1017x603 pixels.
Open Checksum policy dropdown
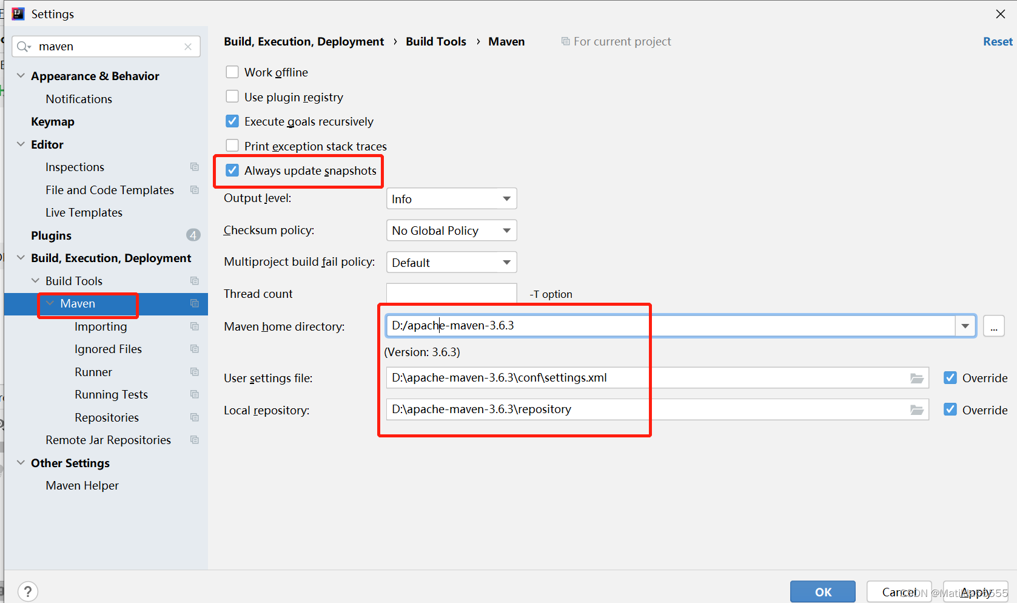(x=451, y=231)
